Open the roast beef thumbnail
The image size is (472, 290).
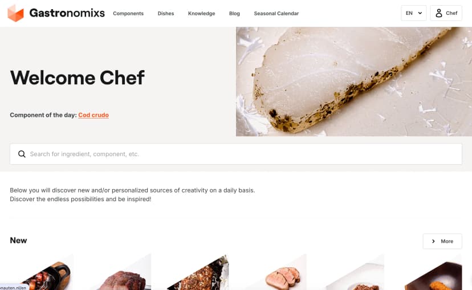(x=120, y=272)
